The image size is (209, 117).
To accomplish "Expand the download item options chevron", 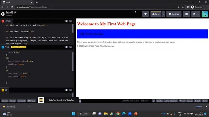I will pos(29,107).
